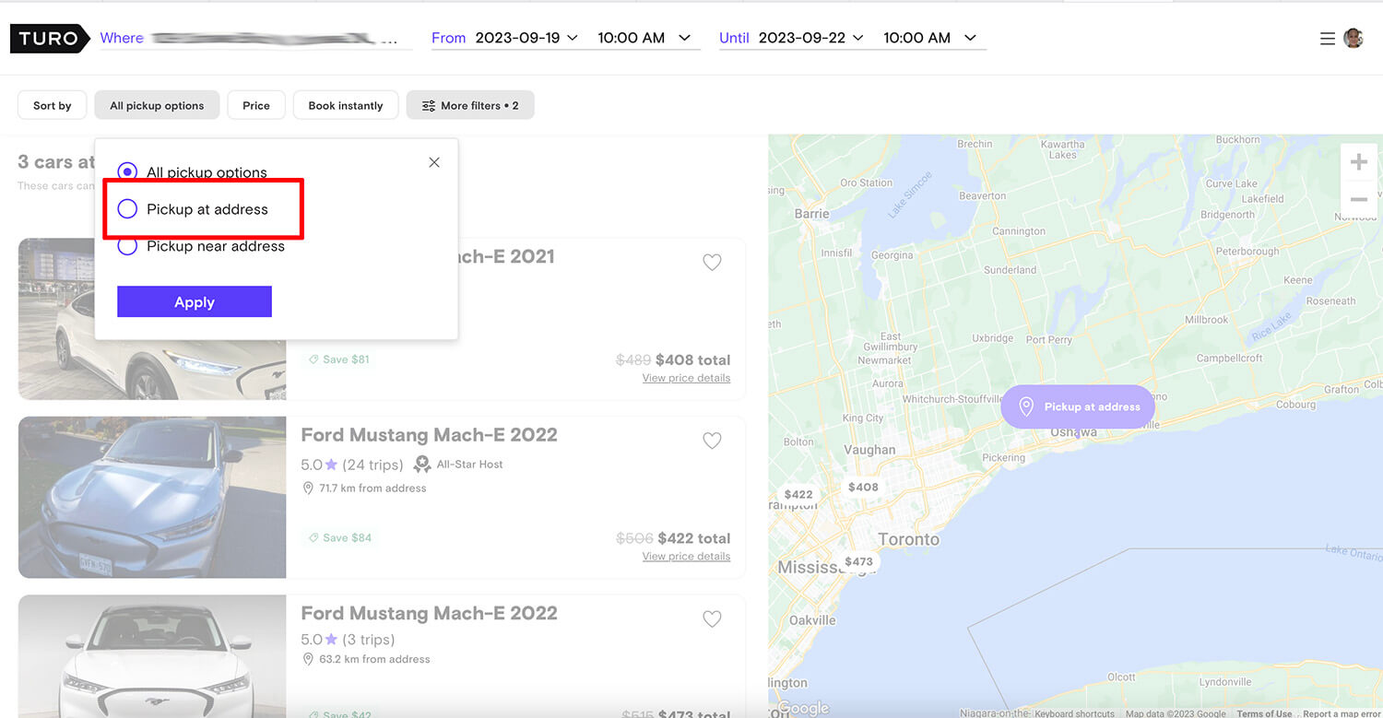1383x718 pixels.
Task: Click the Google logo on map
Action: pos(803,709)
